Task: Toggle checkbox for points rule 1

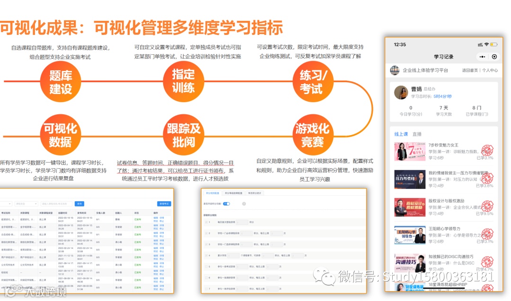Action: click(x=206, y=222)
